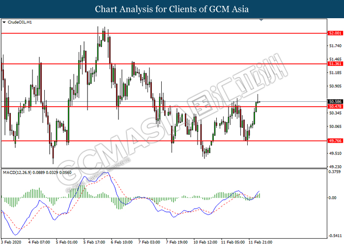Click the 50.478 red level label
This screenshot has height=246, width=344.
coord(335,107)
